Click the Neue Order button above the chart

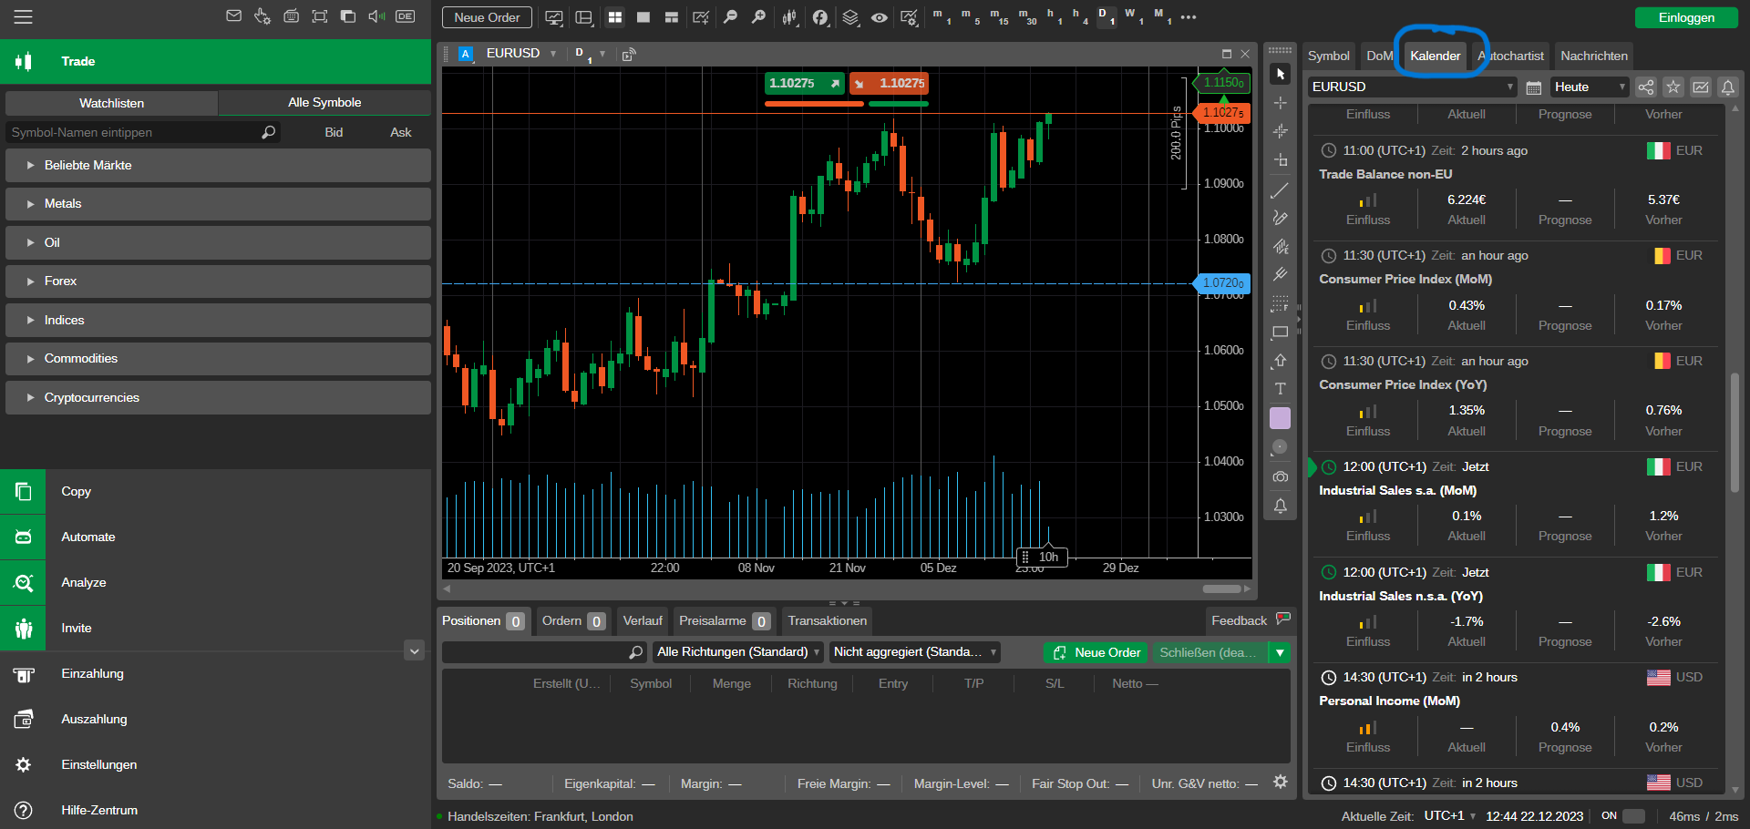(x=486, y=16)
